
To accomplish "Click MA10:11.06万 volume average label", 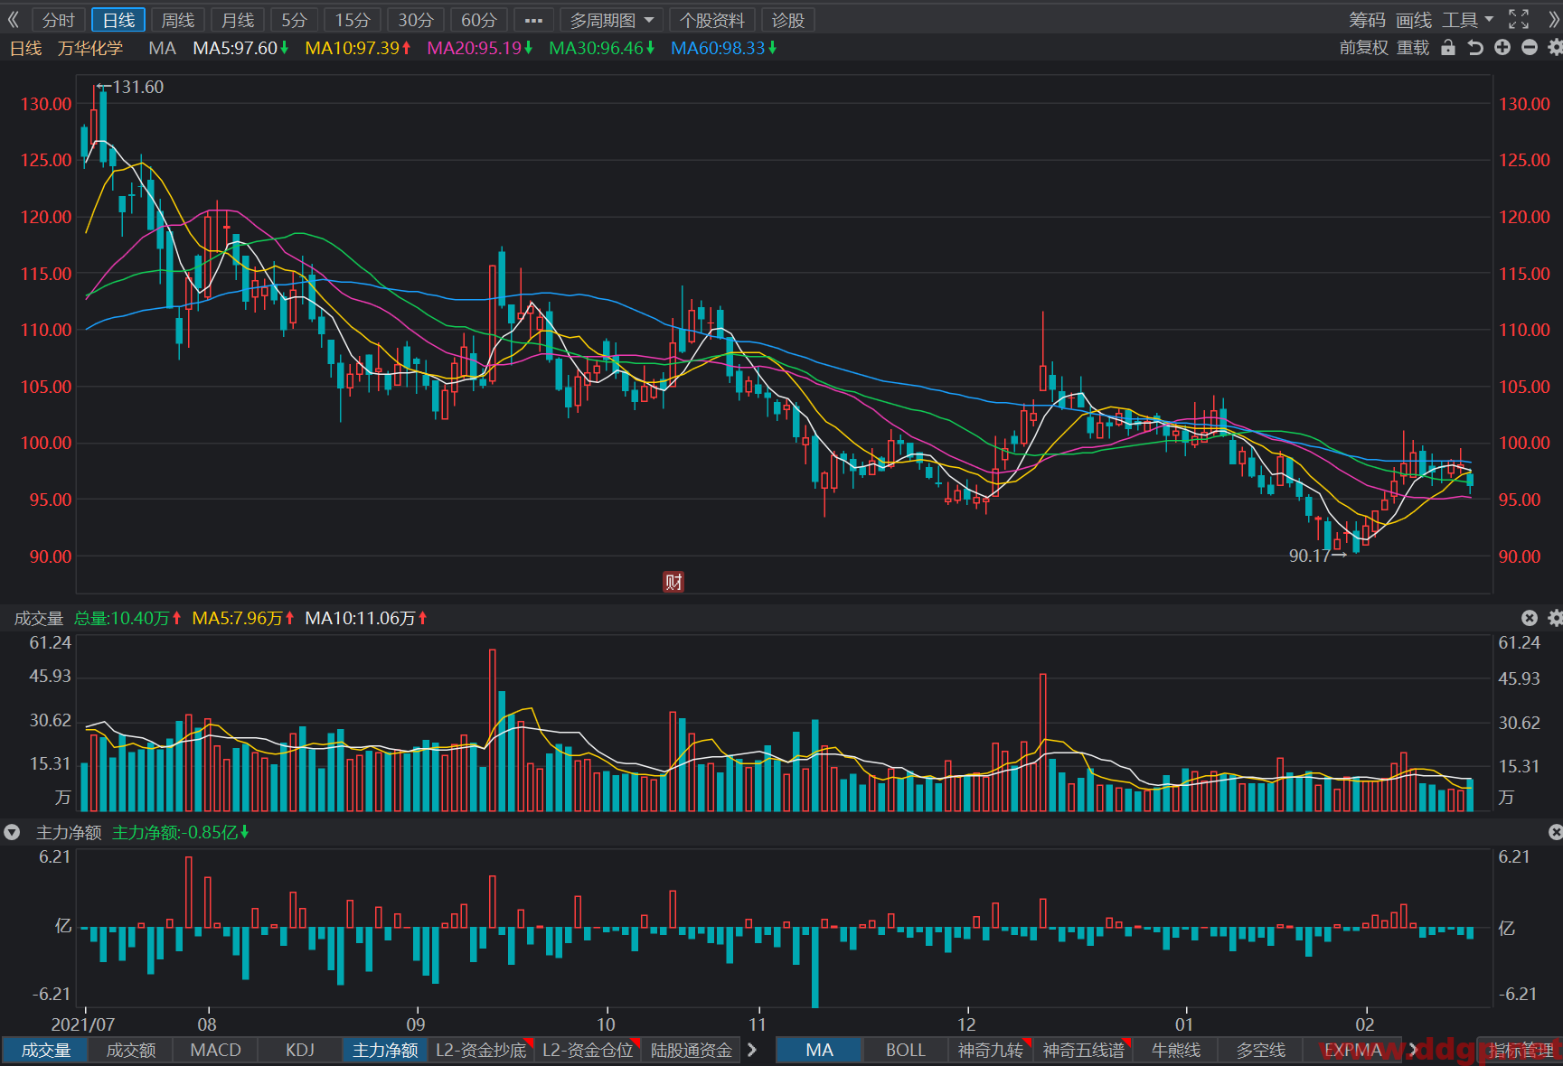I will [x=366, y=618].
